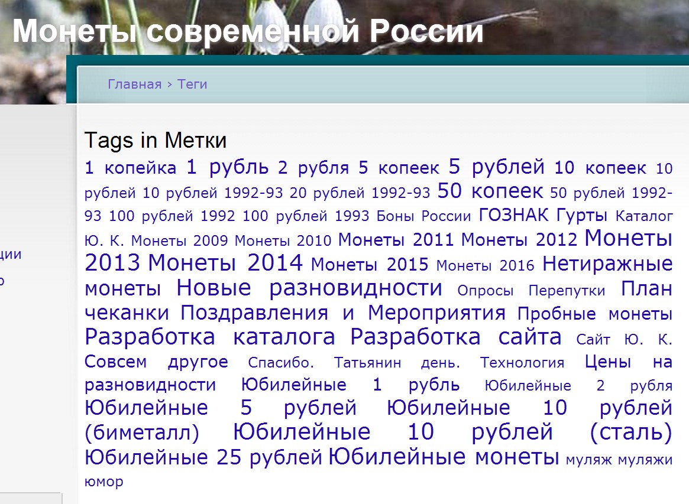The height and width of the screenshot is (504, 689).
Task: Open the Теги breadcrumb link
Action: pos(192,84)
